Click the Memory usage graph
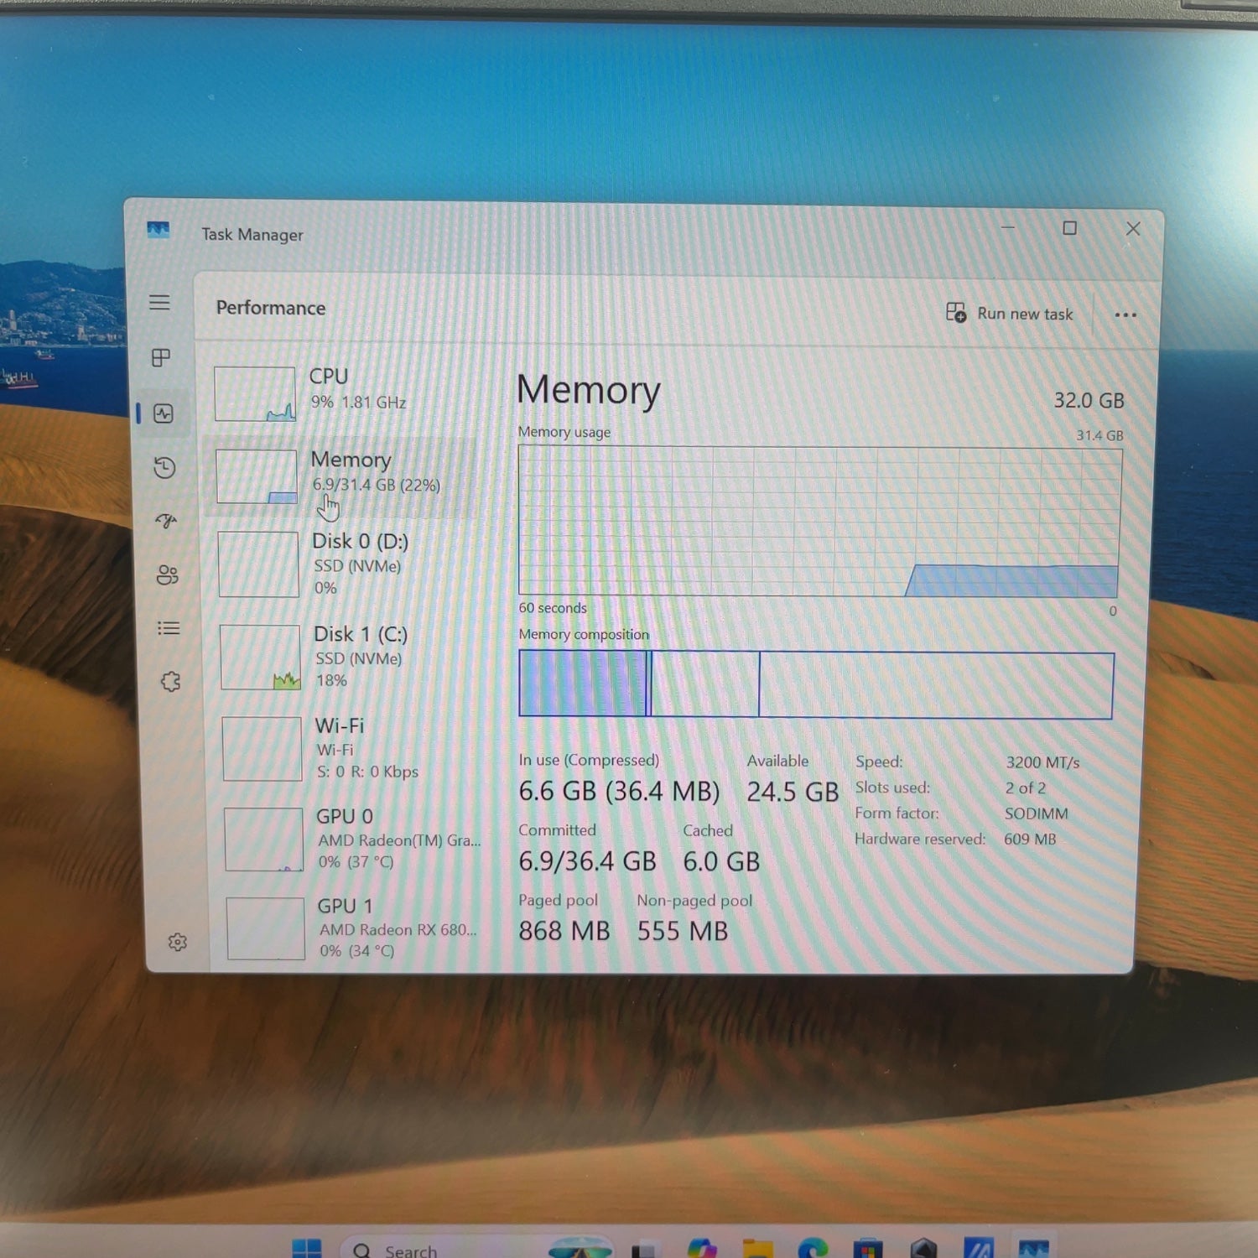Screen dimensions: 1258x1258 [x=819, y=521]
